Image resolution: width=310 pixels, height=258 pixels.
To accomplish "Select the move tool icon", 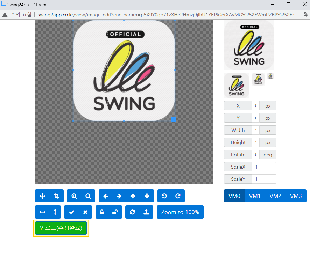I will point(42,196).
